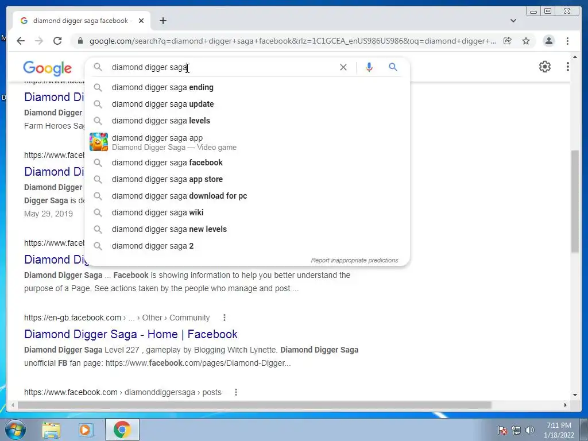Click the horizontal scrollbar thumb
The width and height of the screenshot is (588, 441).
pos(254,405)
